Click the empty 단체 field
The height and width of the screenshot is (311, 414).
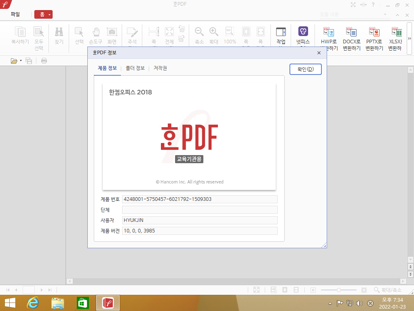click(200, 210)
